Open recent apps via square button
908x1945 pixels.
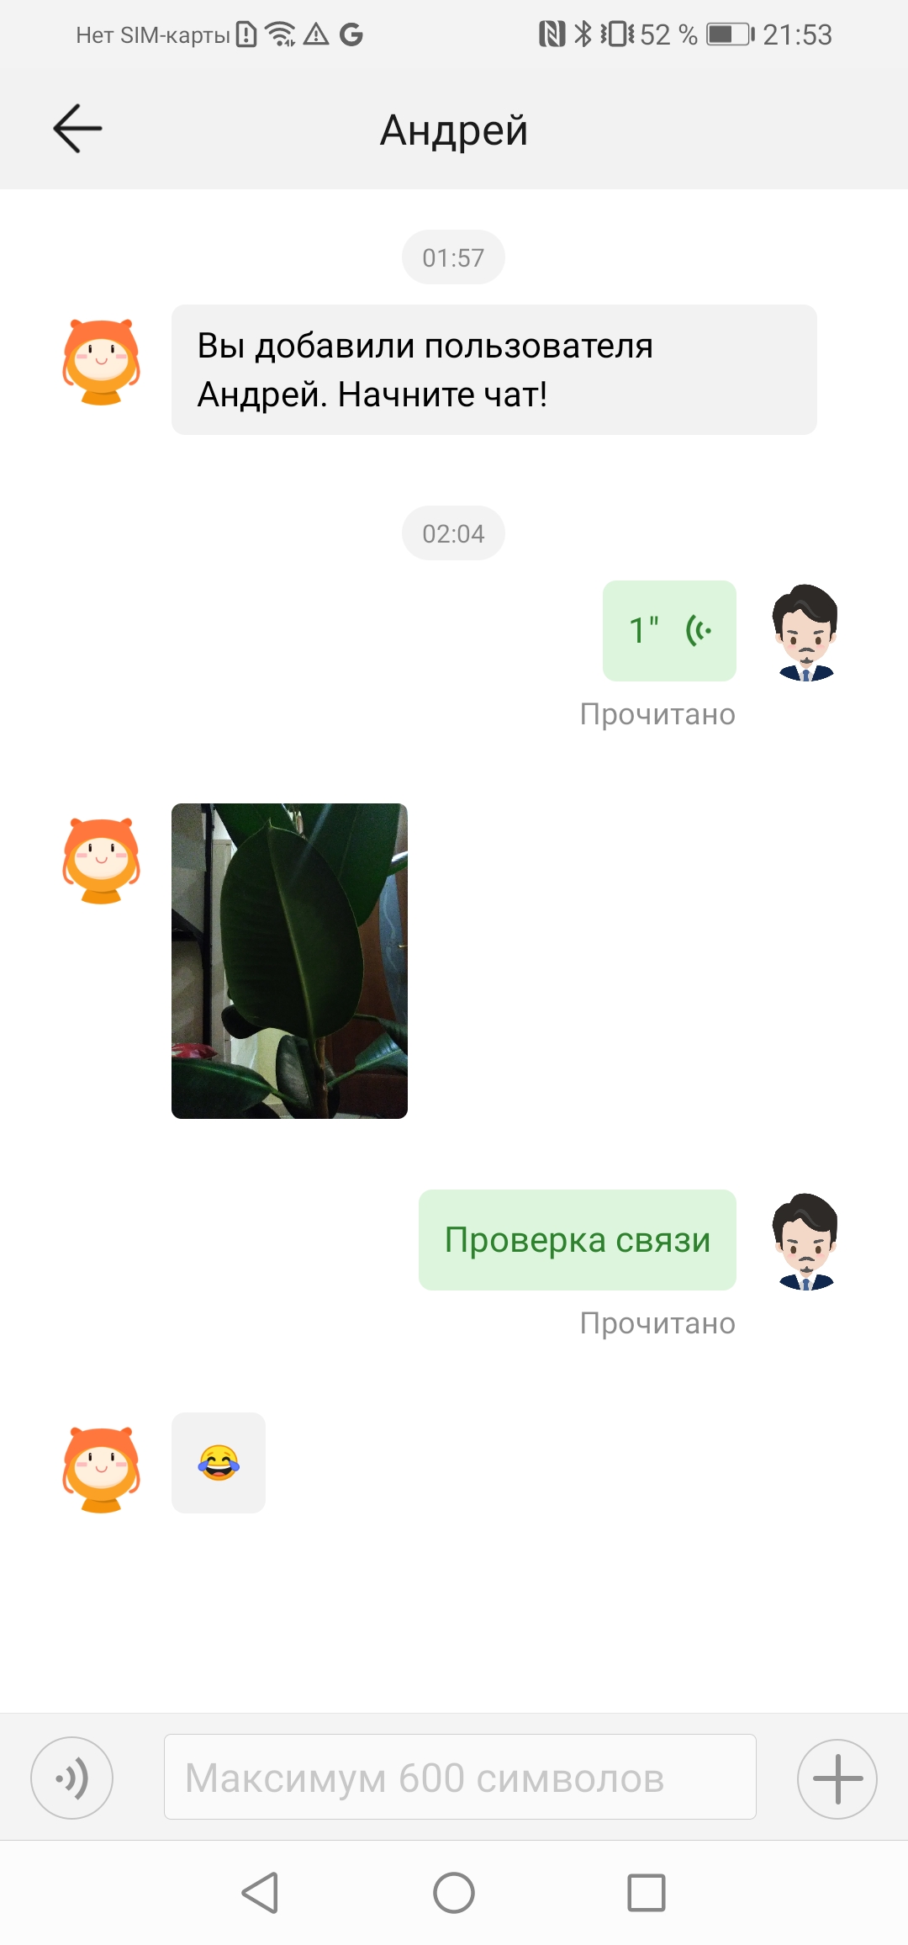point(647,1893)
